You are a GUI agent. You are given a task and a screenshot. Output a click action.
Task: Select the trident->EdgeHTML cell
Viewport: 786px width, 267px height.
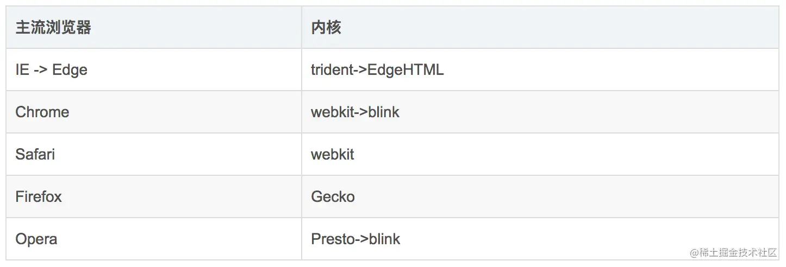pos(540,69)
